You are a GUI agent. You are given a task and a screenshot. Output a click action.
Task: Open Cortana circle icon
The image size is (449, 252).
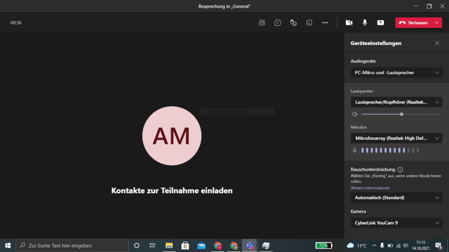coord(136,245)
